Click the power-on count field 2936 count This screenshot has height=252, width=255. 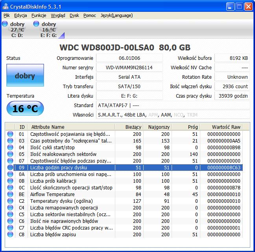coord(232,86)
